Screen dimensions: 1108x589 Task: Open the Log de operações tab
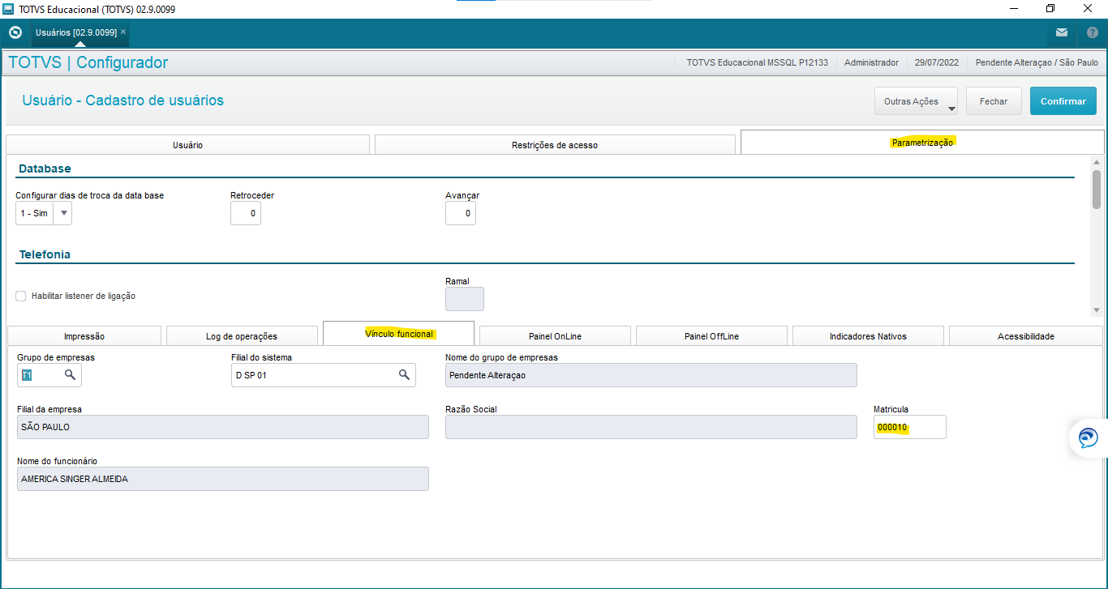point(242,336)
